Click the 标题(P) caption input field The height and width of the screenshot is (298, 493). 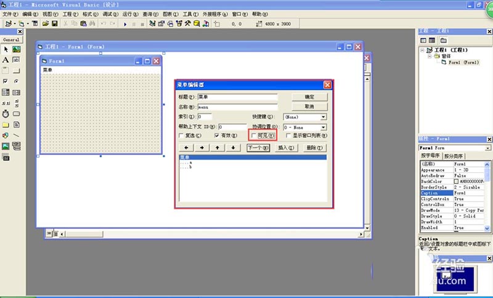coord(238,97)
